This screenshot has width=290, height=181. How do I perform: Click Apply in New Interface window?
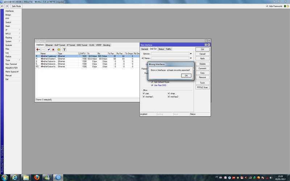coord(202,58)
